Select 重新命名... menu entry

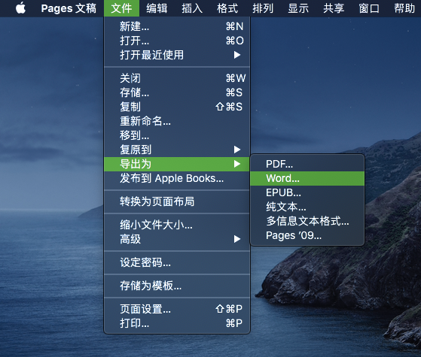[x=177, y=121]
